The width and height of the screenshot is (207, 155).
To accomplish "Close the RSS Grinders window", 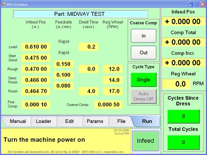I will point(202,5).
